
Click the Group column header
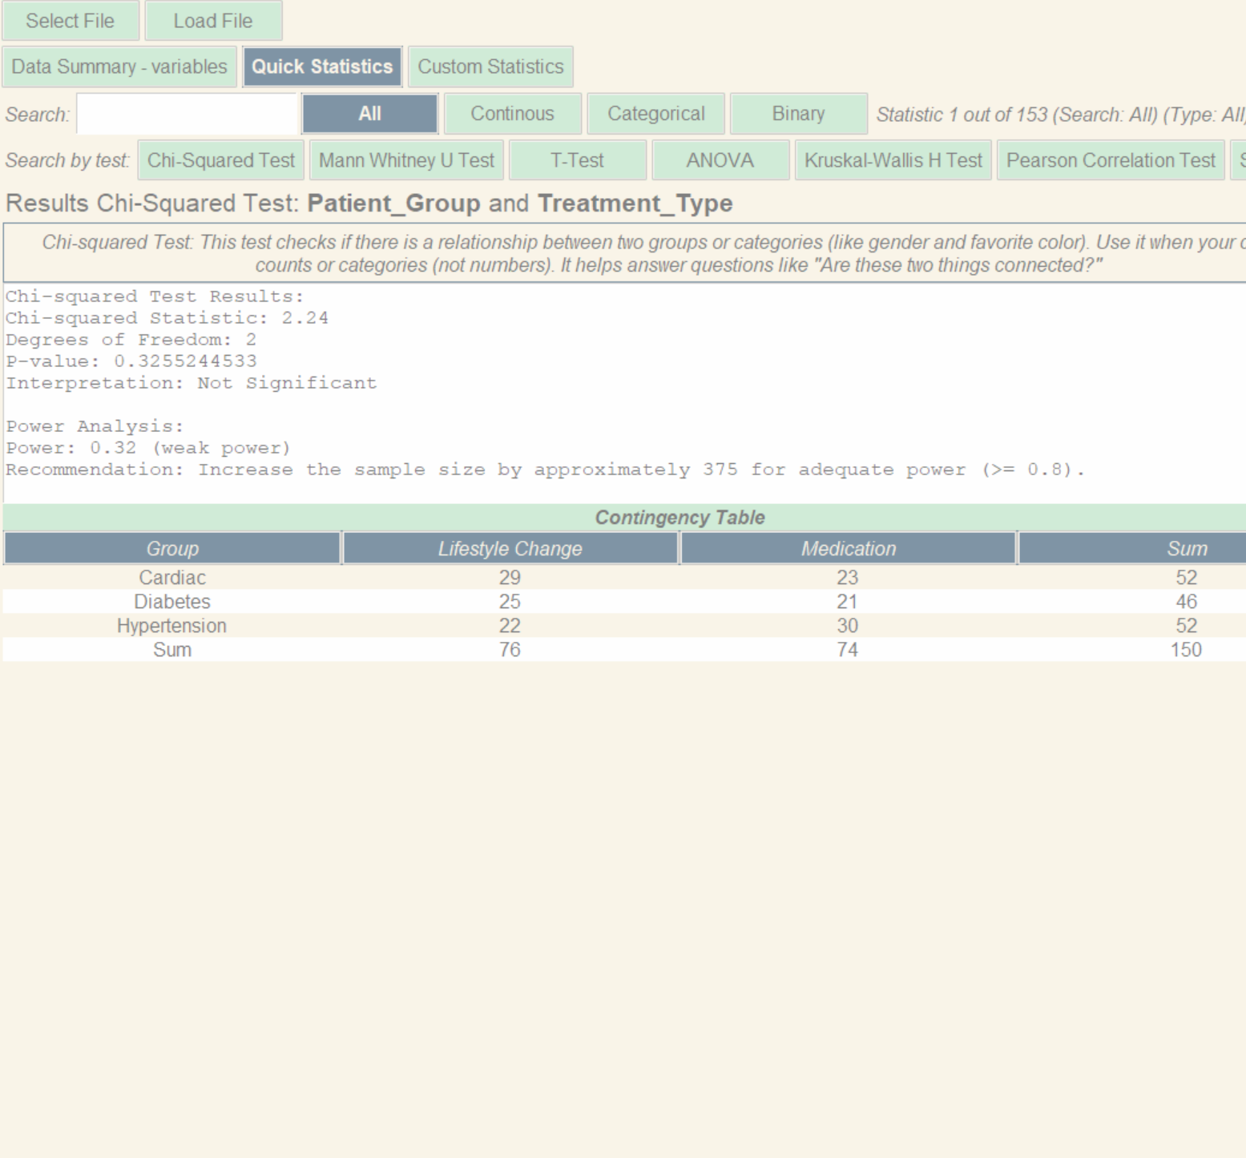[172, 549]
